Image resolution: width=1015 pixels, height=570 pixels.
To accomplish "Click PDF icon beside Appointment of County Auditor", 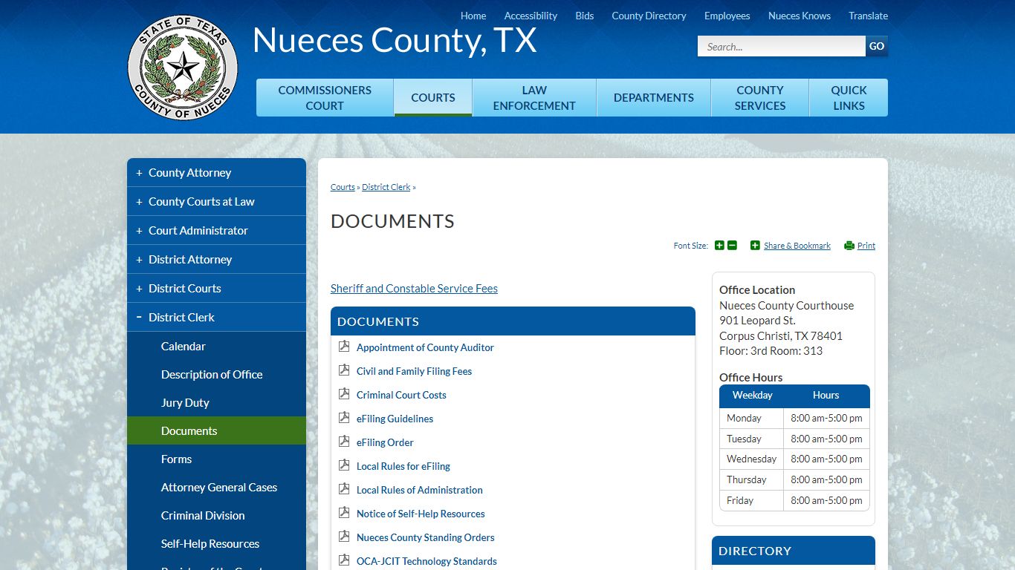I will tap(344, 347).
